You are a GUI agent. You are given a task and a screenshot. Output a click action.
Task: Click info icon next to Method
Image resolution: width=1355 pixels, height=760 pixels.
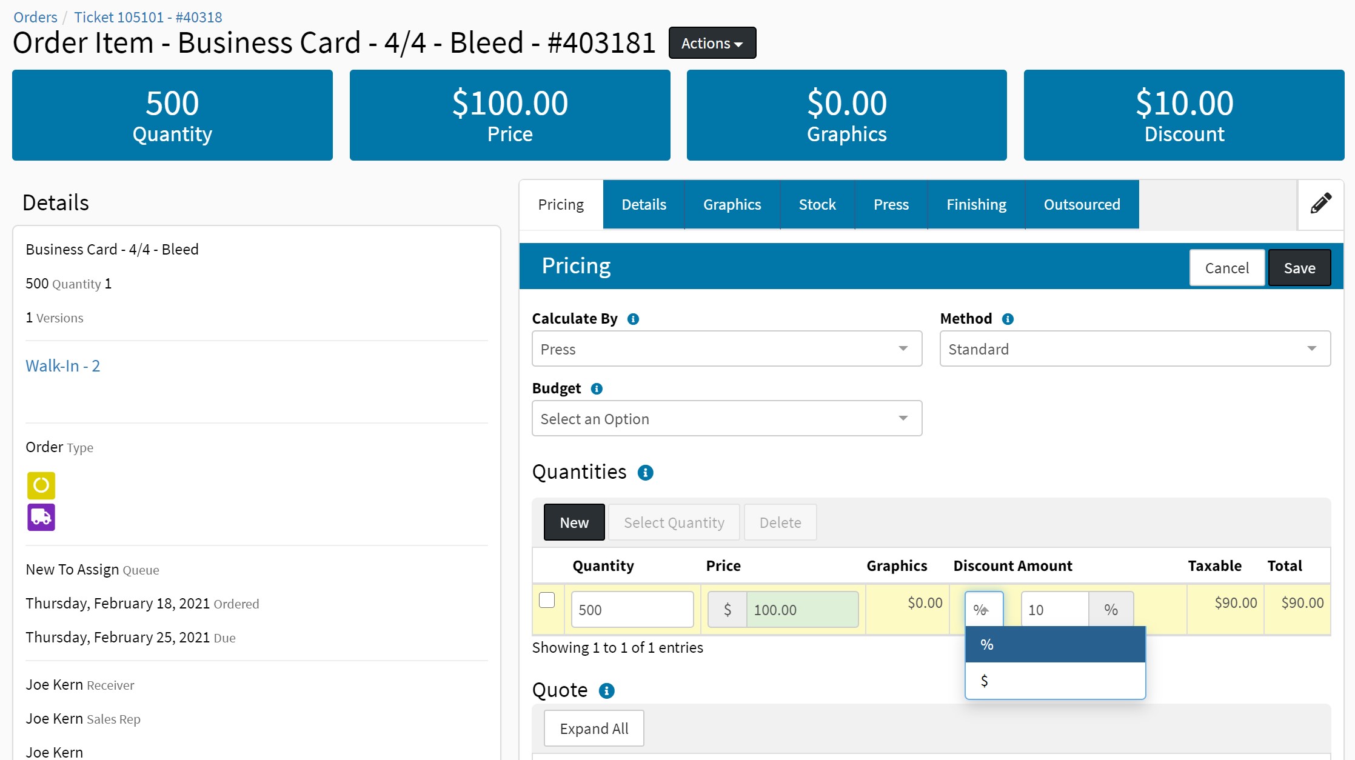[1008, 319]
